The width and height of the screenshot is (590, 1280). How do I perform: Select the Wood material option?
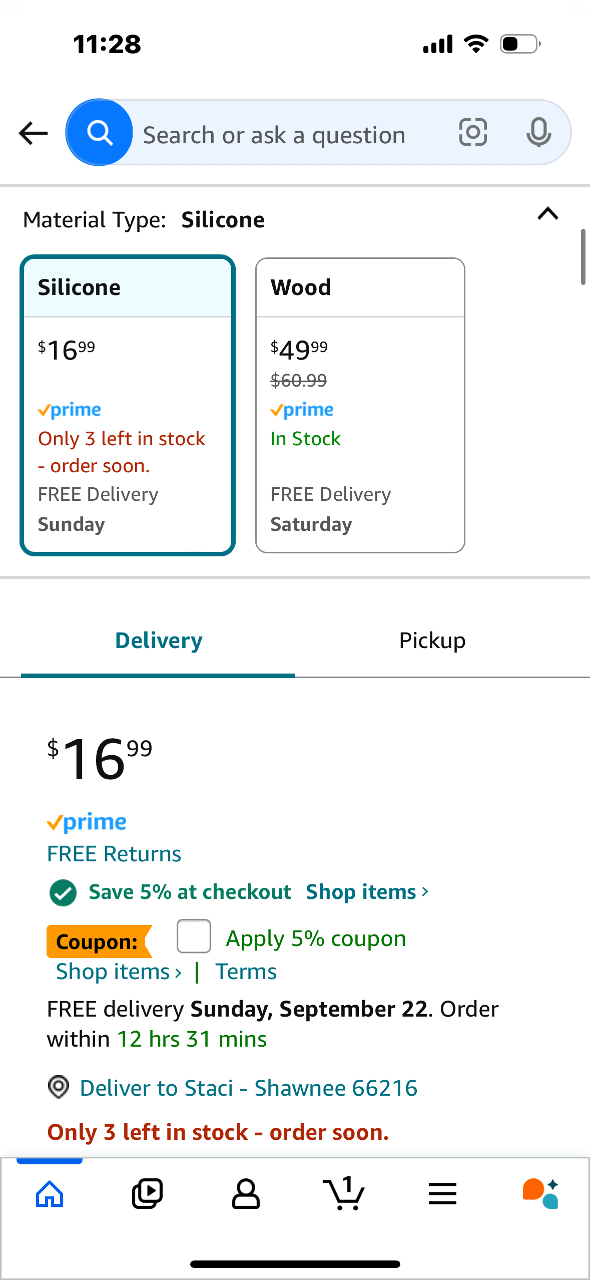click(x=360, y=406)
